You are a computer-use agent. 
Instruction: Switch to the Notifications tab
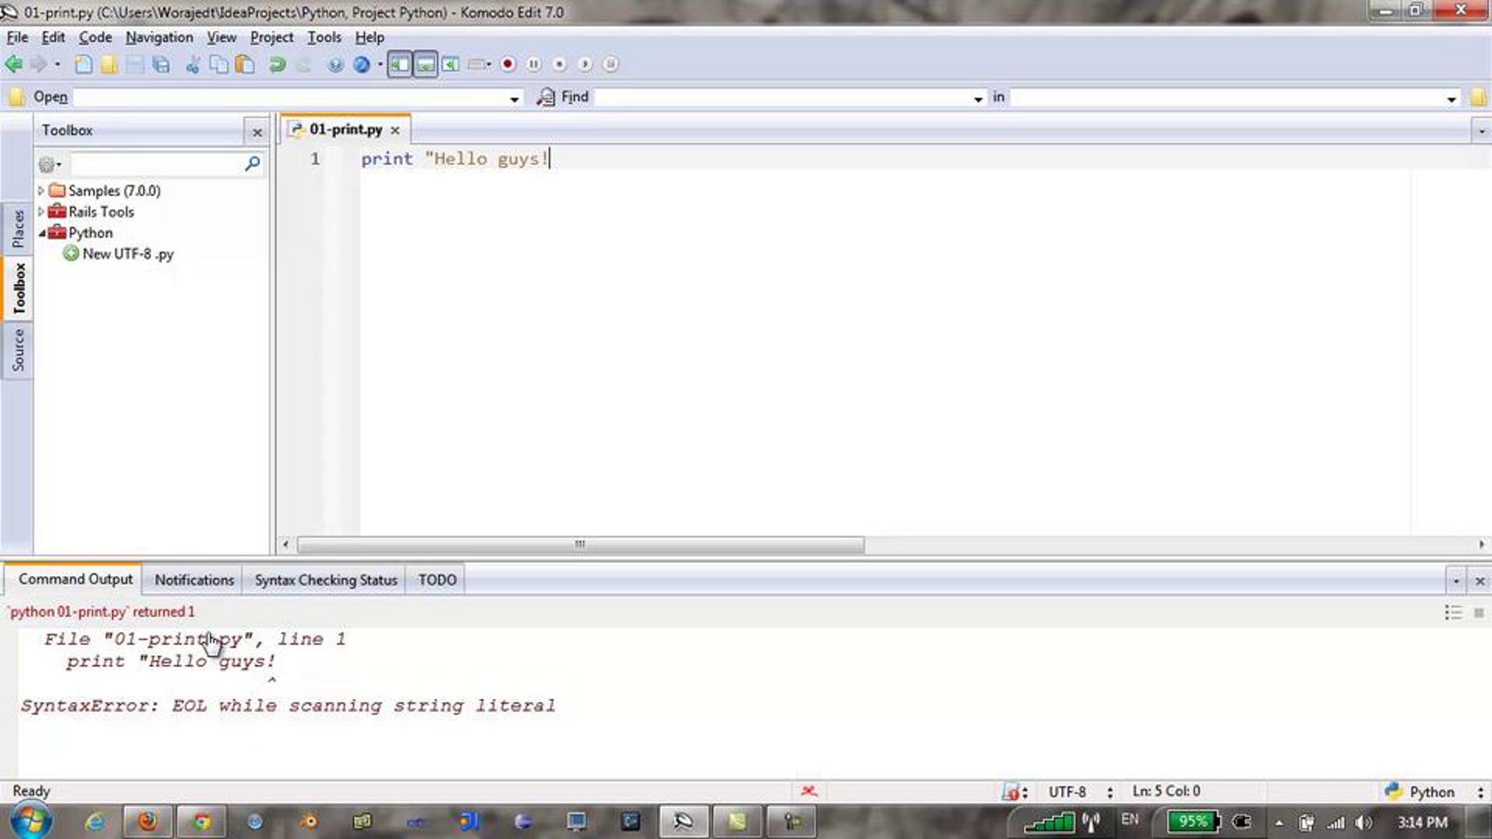point(194,580)
